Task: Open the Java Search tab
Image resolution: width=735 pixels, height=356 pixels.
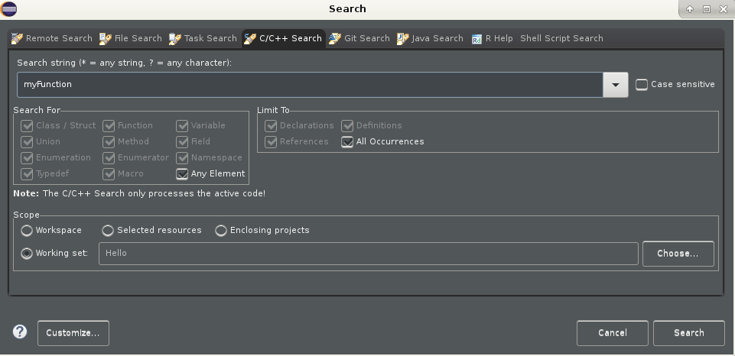Action: tap(431, 38)
